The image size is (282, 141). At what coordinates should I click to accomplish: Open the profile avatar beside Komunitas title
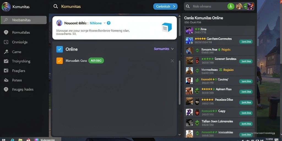[6, 7]
